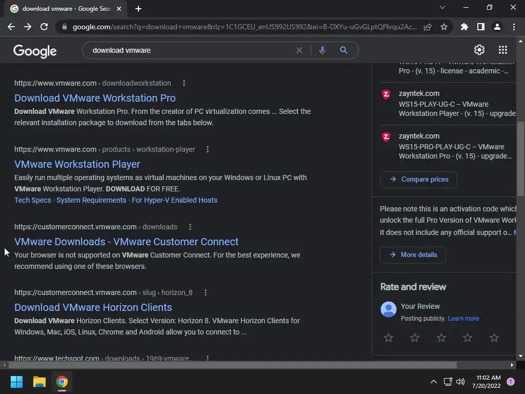Viewport: 525px width, 394px height.
Task: Open clock and date flyout
Action: [487, 382]
